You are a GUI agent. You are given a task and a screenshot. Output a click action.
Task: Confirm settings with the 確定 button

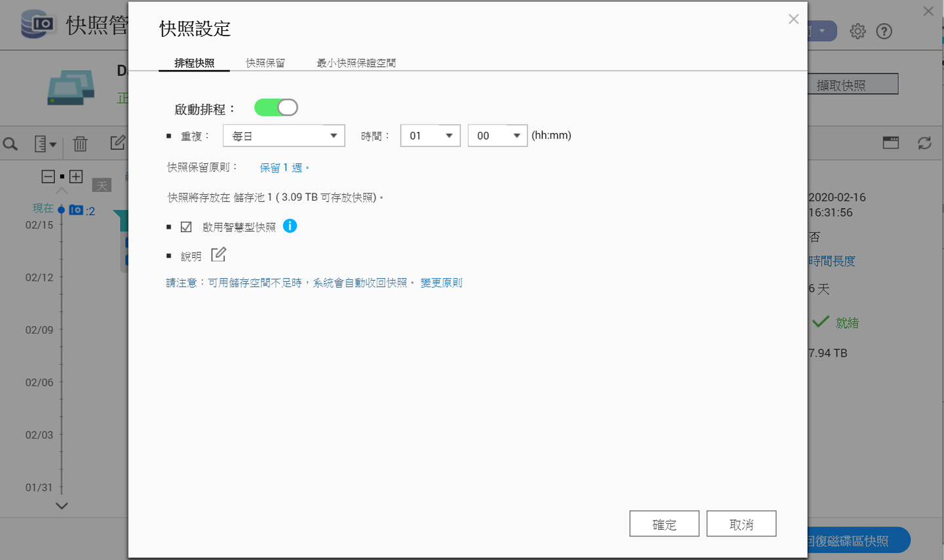(x=664, y=523)
